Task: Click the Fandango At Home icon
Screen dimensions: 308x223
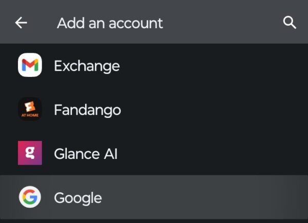Action: (x=30, y=109)
